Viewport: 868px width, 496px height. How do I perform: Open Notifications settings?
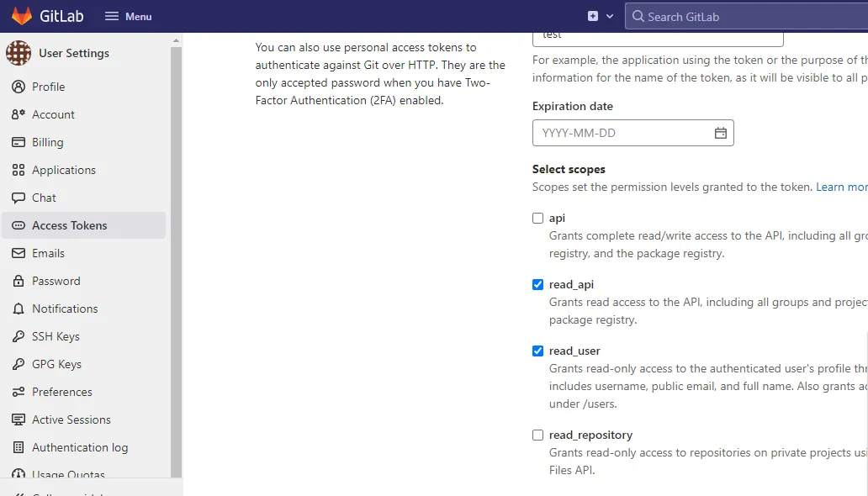pos(84,309)
